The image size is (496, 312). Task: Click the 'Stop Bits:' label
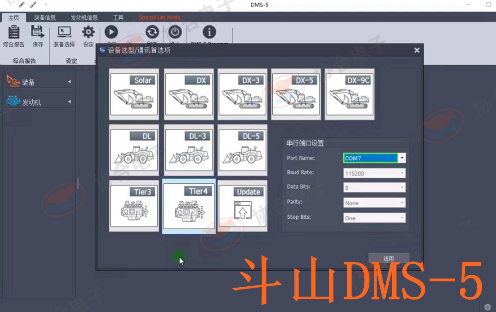click(x=299, y=217)
